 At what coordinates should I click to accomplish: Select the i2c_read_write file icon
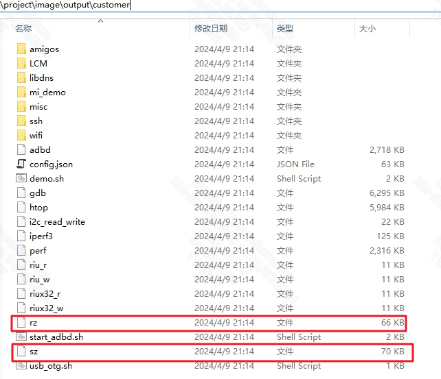[21, 221]
